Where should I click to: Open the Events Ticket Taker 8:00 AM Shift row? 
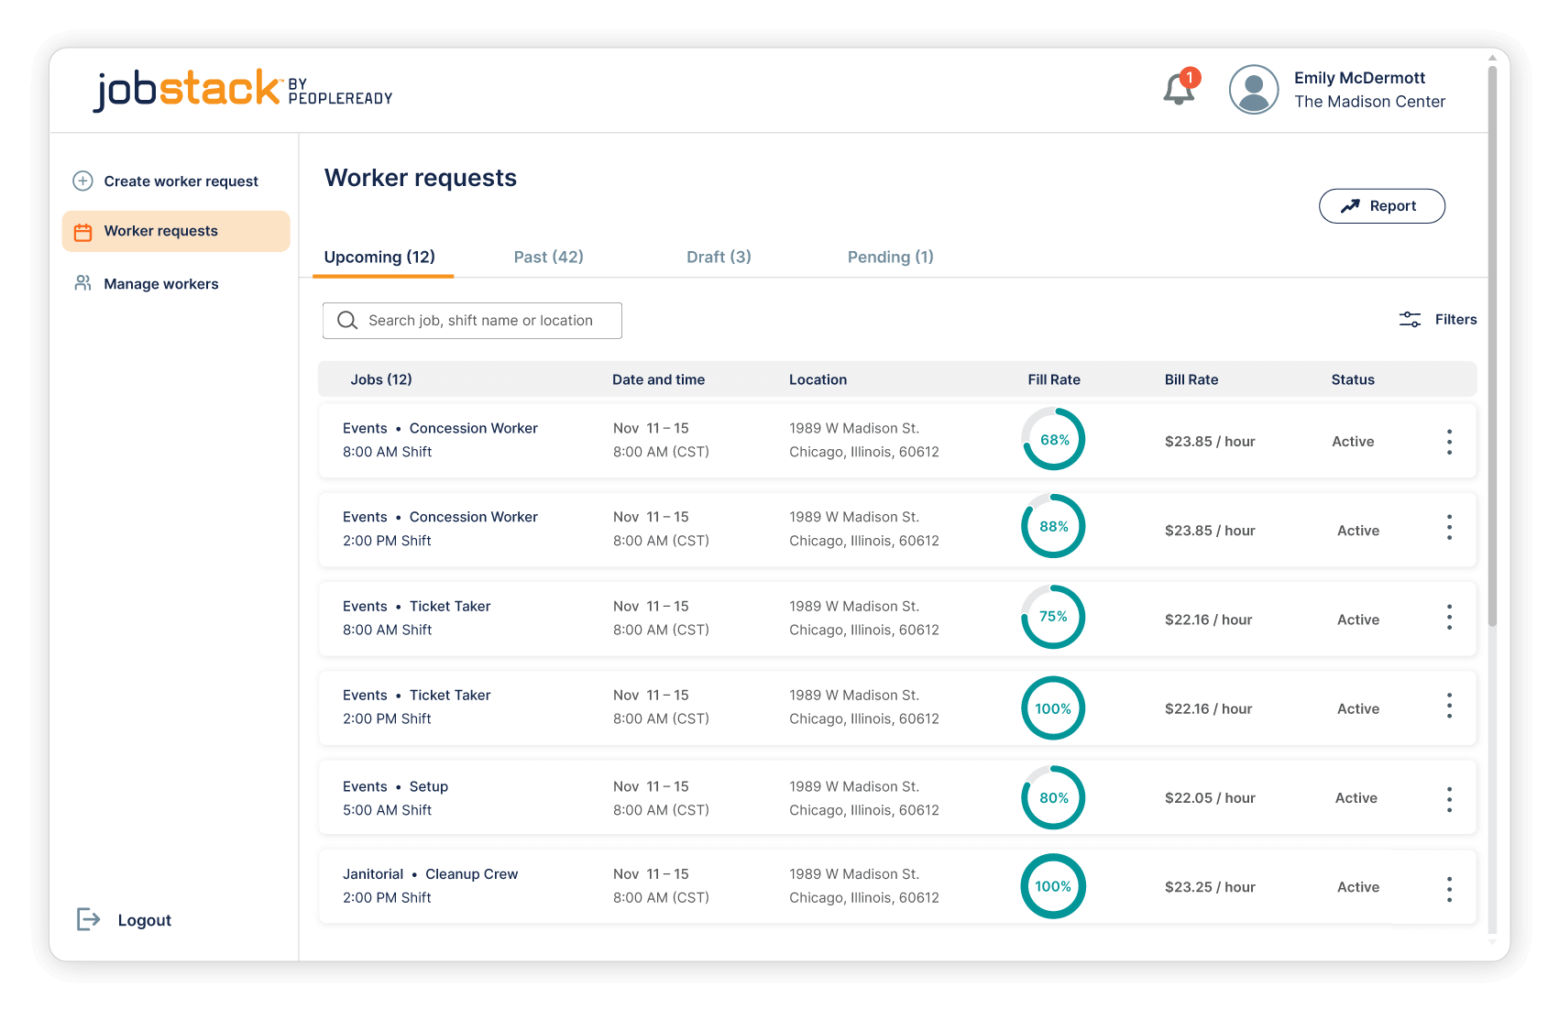pos(897,618)
